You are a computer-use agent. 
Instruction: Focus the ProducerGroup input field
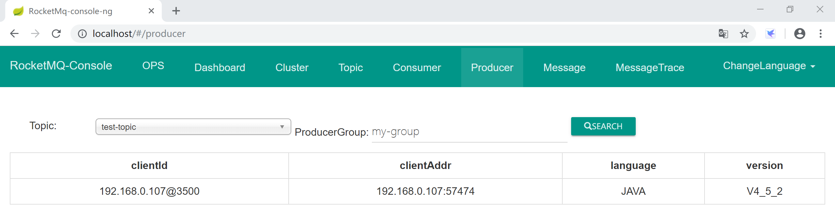(469, 132)
